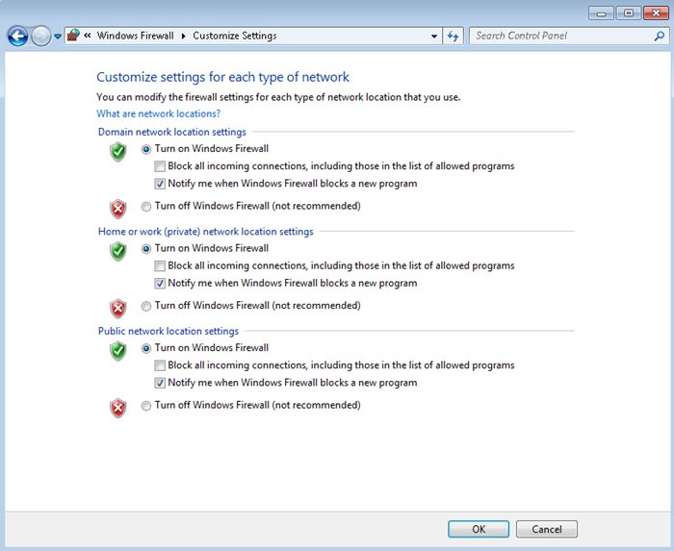Viewport: 674px width, 551px height.
Task: Click Customize Settings in the breadcrumb
Action: (235, 36)
